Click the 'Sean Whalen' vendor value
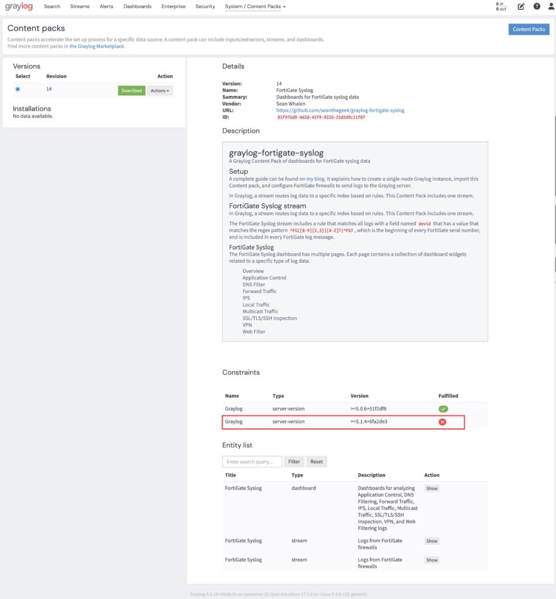 click(x=291, y=104)
